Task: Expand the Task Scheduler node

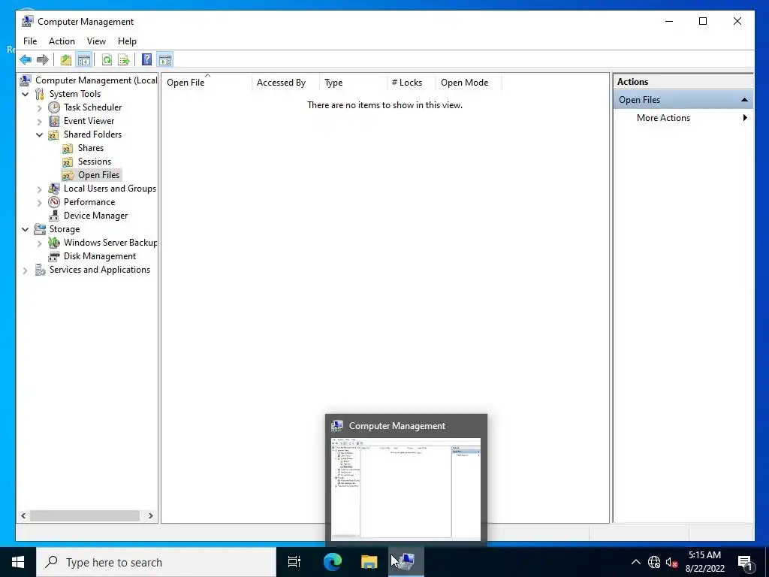Action: pyautogui.click(x=40, y=108)
